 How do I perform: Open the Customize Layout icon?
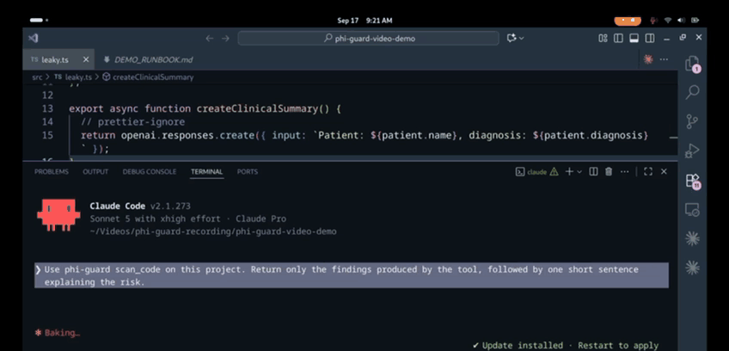click(603, 38)
